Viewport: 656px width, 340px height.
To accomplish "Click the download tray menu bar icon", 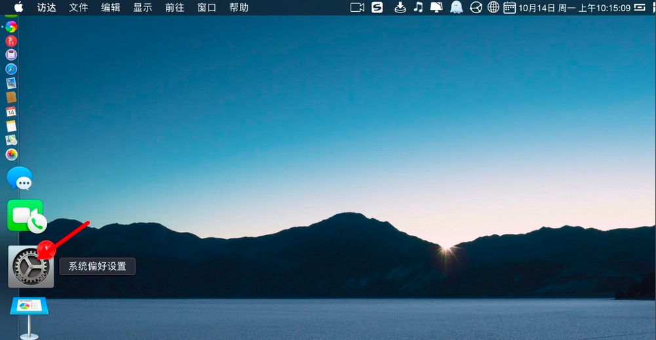I will 400,7.
